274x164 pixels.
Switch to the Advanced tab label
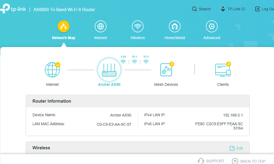click(x=212, y=38)
